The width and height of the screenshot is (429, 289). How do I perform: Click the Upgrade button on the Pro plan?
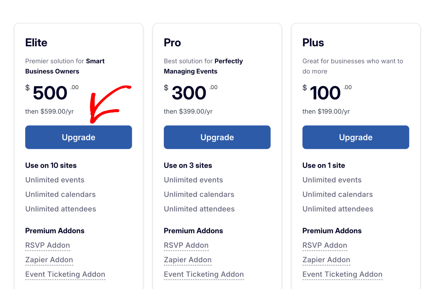(217, 137)
